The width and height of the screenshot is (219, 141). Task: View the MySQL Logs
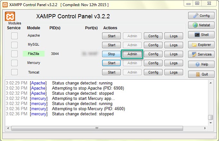[x=174, y=45]
